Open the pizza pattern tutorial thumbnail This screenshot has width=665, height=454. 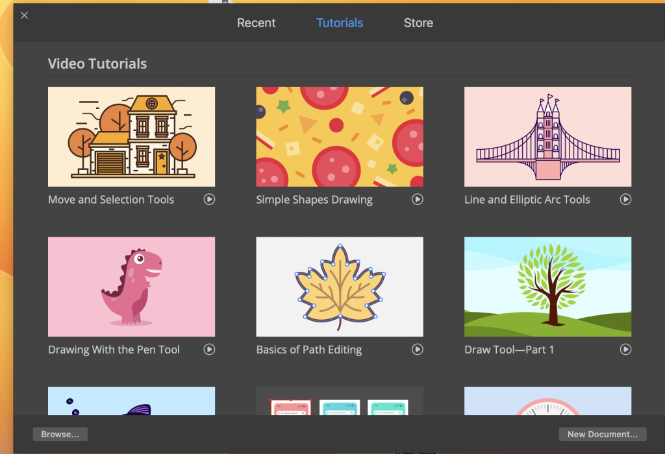coord(340,137)
